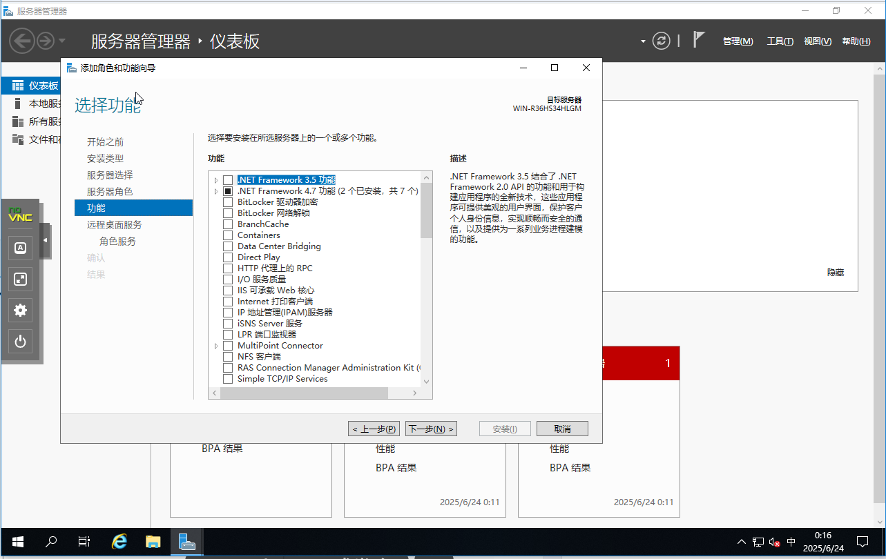Click the refresh icon in Server Manager header
The image size is (886, 559).
662,41
